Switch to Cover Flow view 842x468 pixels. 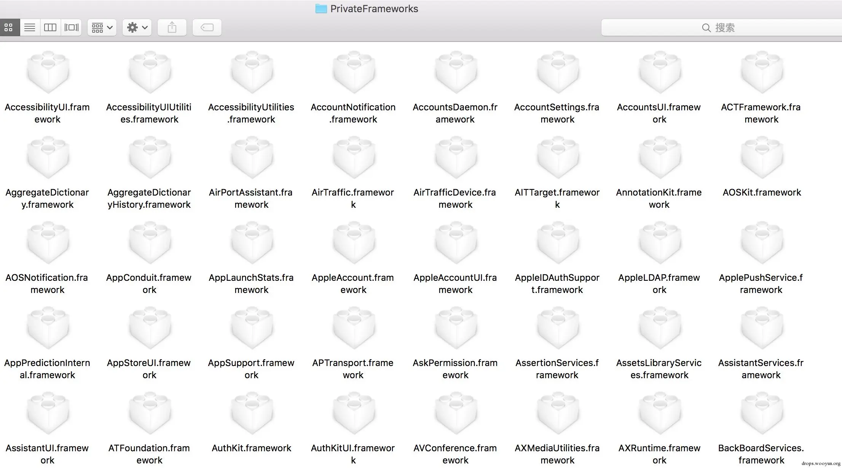71,27
